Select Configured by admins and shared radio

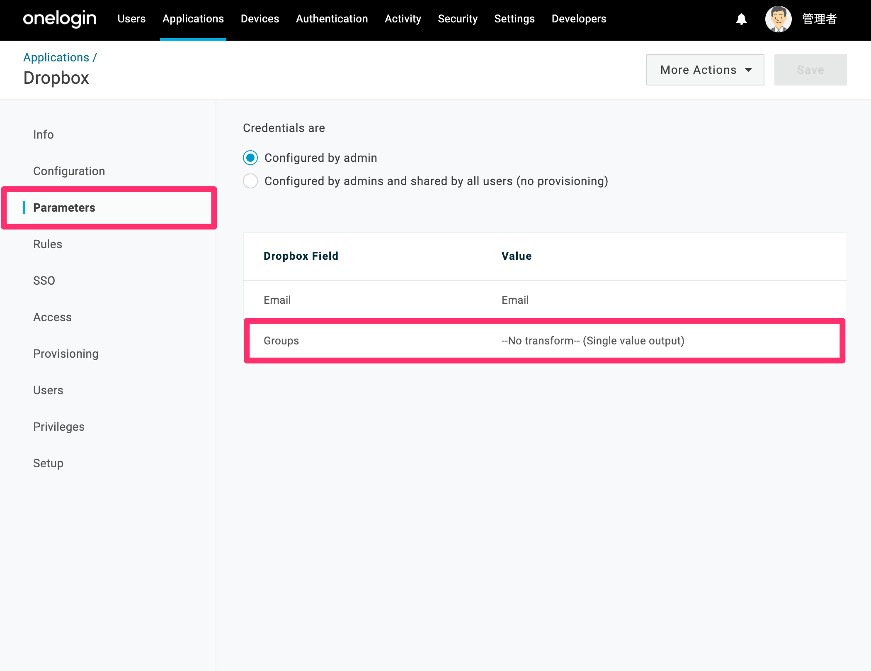[250, 181]
